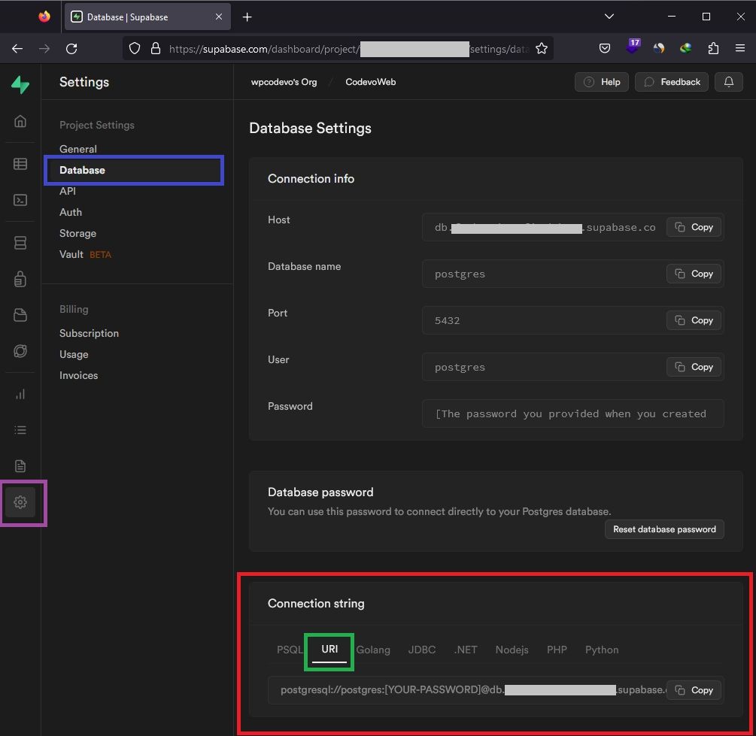Open the Feedback button
Screen dimensions: 756x736
point(672,82)
